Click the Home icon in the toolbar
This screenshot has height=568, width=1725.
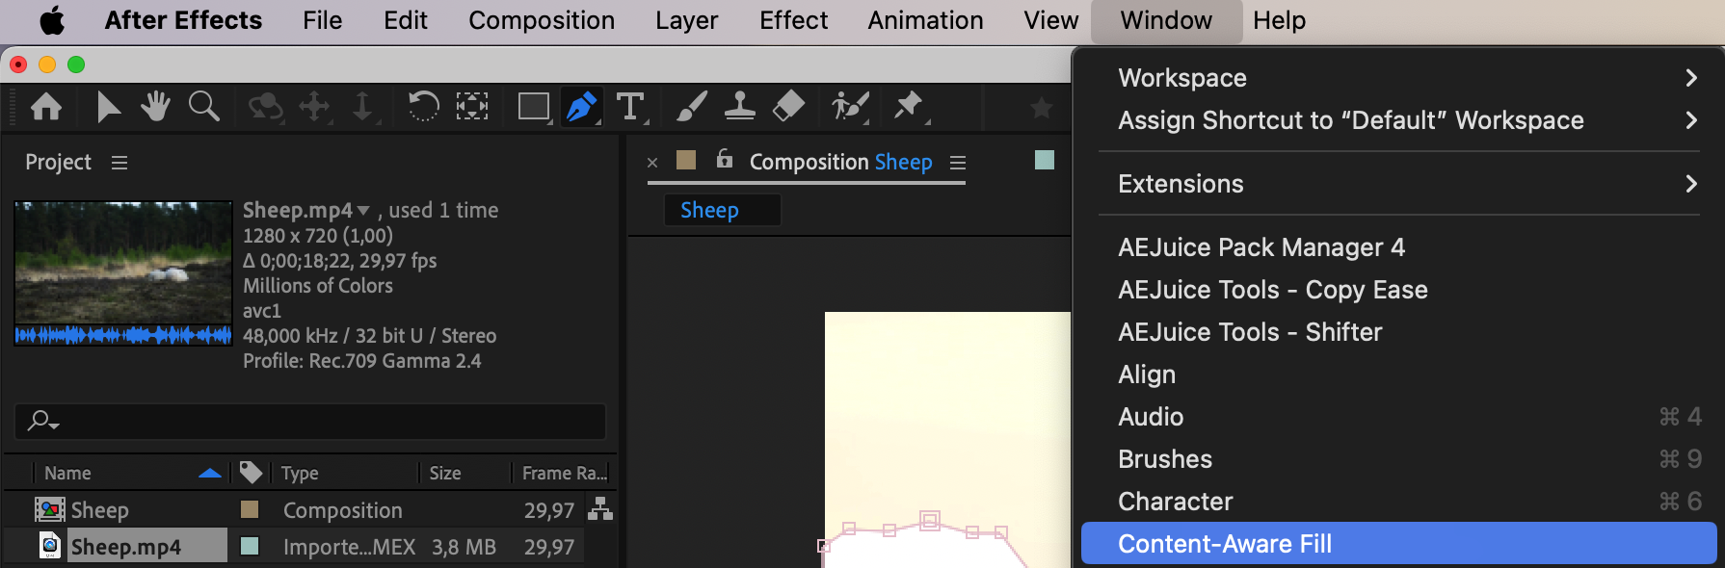coord(46,106)
